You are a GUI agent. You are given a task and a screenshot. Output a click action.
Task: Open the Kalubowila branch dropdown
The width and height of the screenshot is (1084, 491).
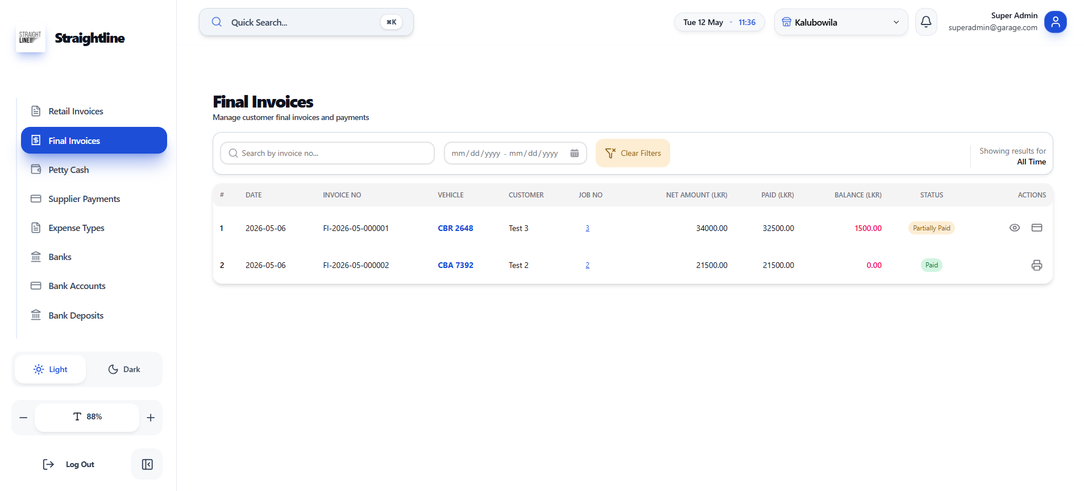tap(841, 22)
